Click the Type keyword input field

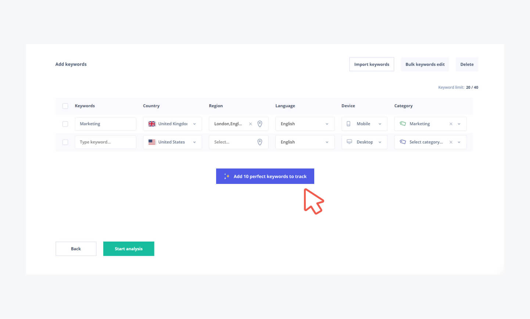(x=105, y=142)
